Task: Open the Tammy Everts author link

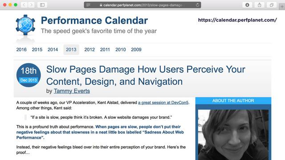Action: click(72, 91)
